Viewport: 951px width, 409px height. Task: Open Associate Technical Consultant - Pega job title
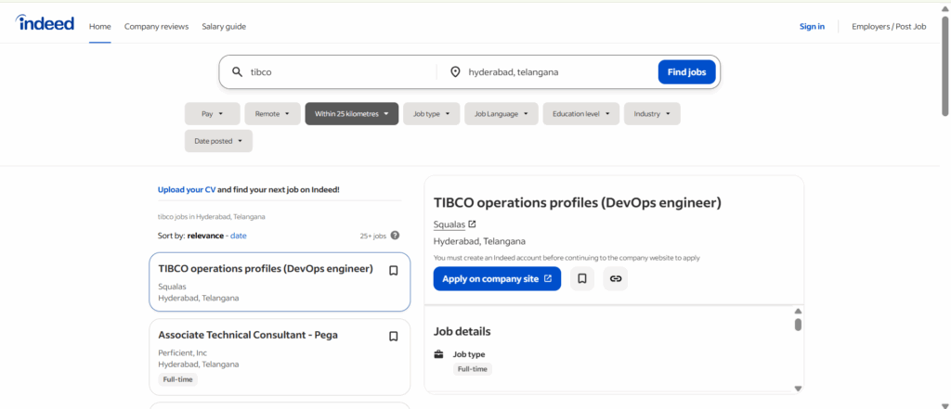pos(248,335)
